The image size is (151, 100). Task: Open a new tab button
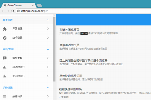pos(39,5)
